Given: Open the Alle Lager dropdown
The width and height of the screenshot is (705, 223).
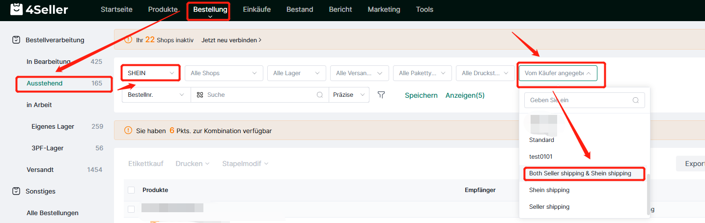Looking at the screenshot, I should pos(297,73).
